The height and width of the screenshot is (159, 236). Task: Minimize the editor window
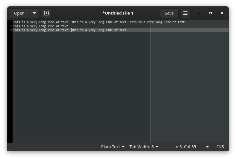tap(199, 13)
